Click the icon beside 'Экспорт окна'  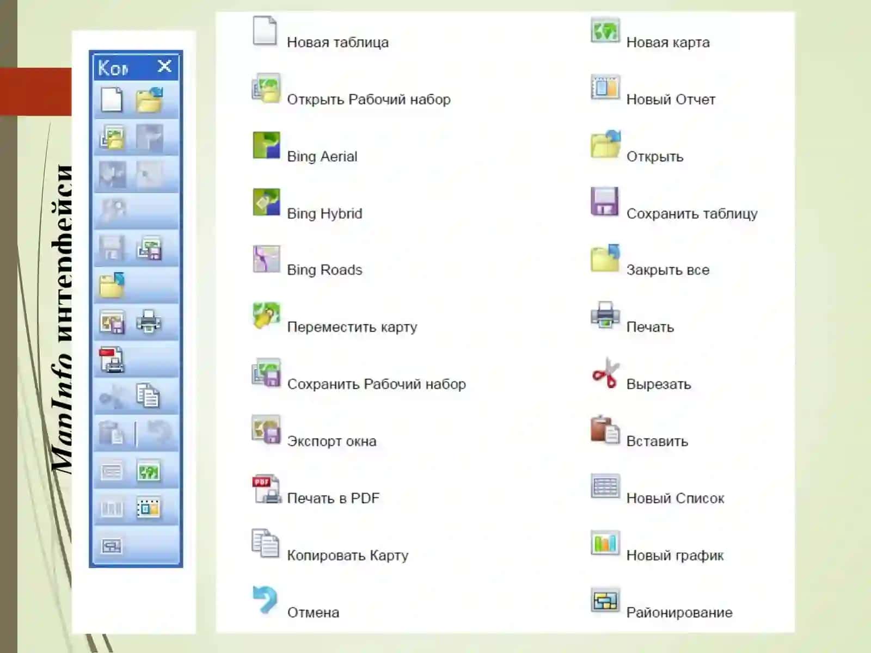click(266, 430)
